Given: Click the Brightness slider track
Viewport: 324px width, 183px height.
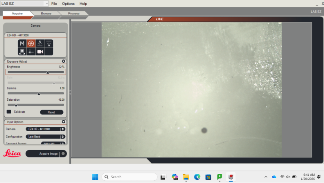Looking at the screenshot, I should (36, 72).
